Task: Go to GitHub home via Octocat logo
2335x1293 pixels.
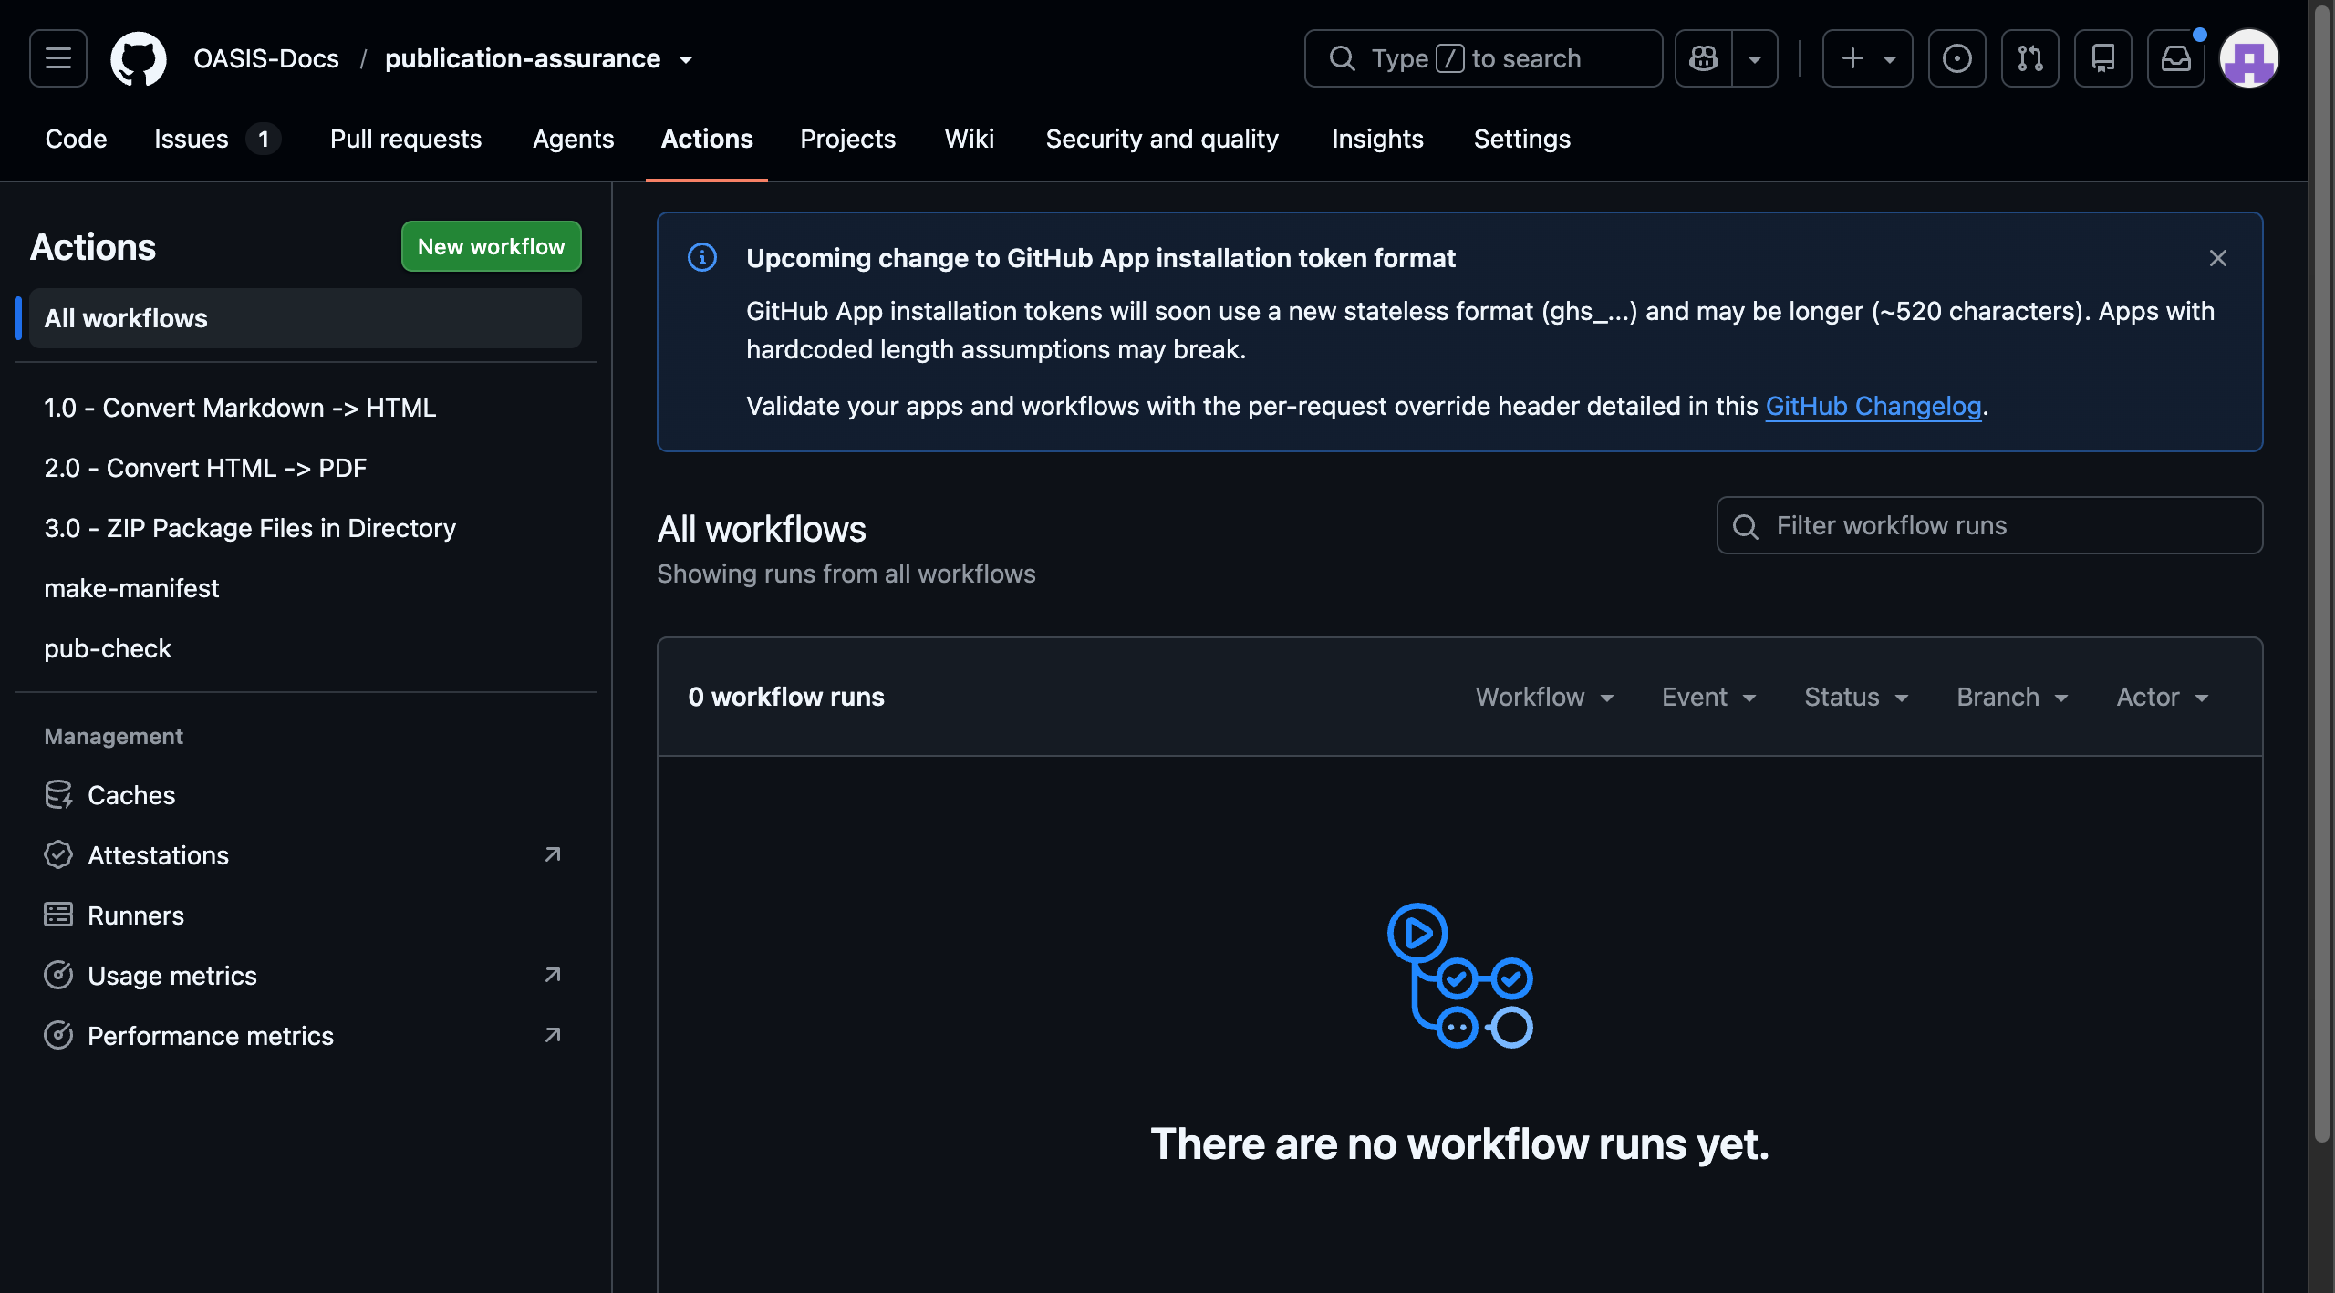Action: click(x=139, y=58)
